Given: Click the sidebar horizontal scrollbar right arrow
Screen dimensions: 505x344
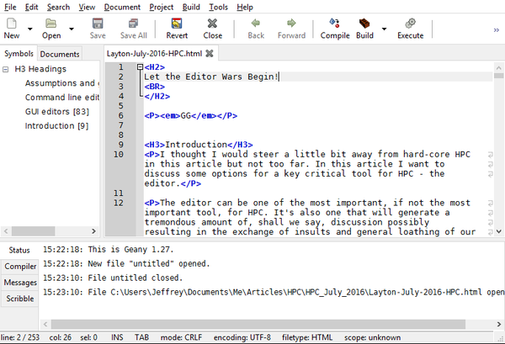Looking at the screenshot, I should point(93,231).
